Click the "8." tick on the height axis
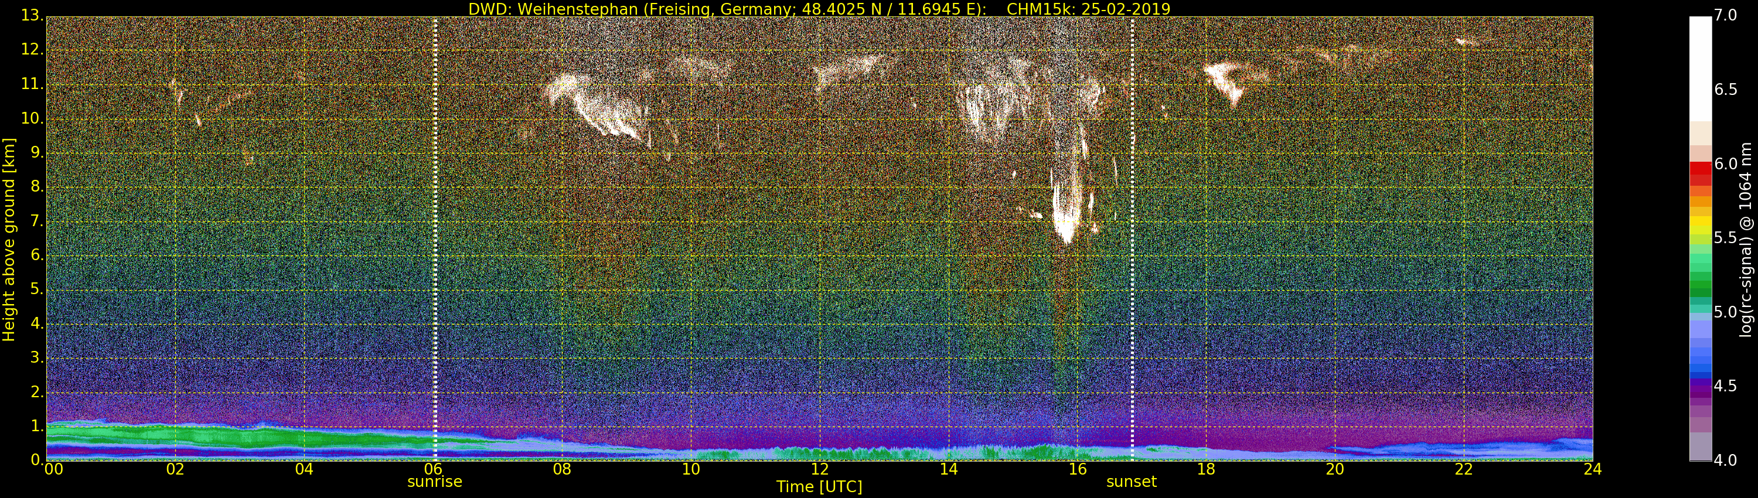Image resolution: width=1758 pixels, height=498 pixels. tap(37, 187)
